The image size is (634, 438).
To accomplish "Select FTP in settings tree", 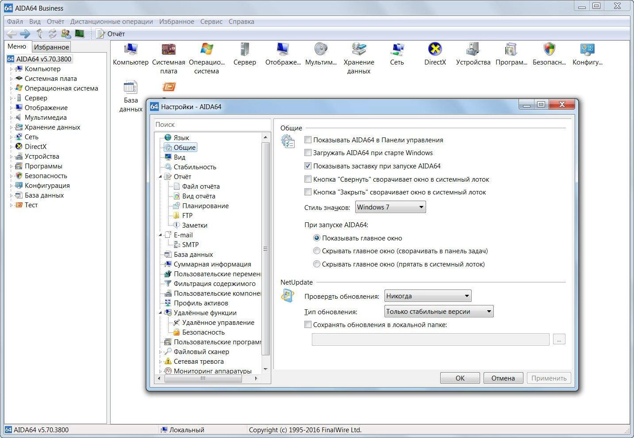I will (187, 215).
